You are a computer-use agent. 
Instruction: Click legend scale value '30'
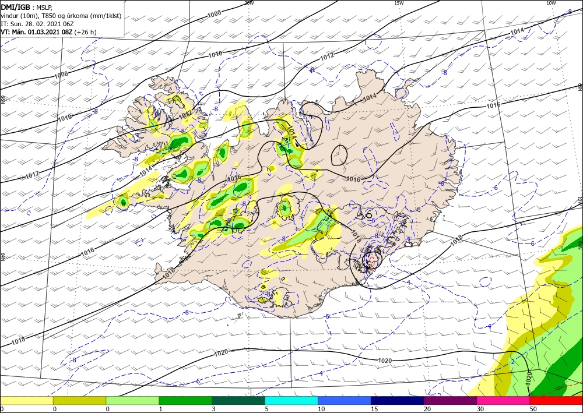[x=481, y=409]
